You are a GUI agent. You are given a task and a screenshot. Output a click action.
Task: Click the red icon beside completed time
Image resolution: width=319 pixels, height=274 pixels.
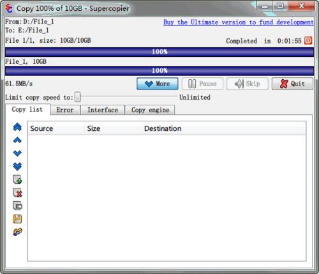(308, 40)
